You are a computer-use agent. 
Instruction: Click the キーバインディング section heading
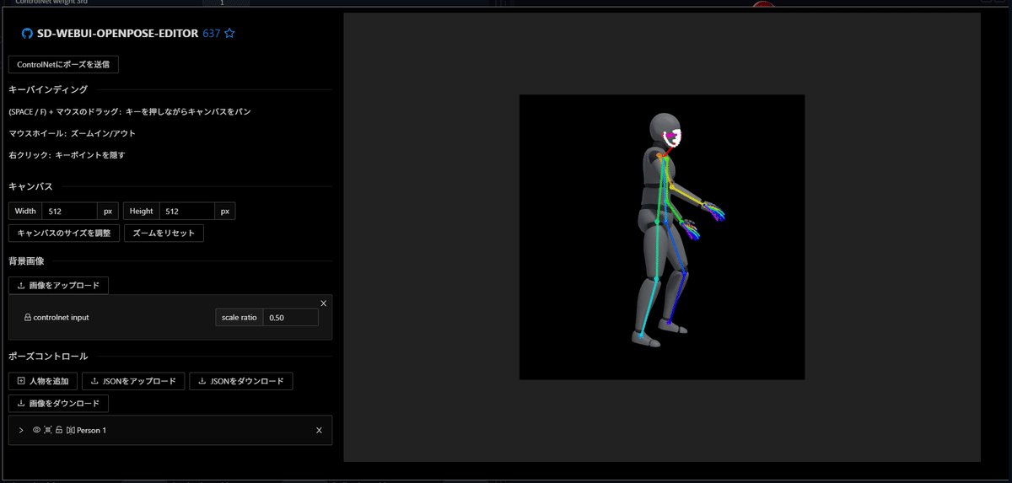(x=47, y=89)
